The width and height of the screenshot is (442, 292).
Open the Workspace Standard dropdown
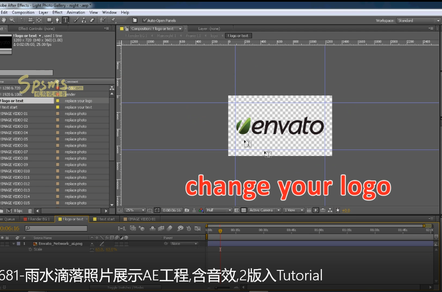(x=418, y=21)
